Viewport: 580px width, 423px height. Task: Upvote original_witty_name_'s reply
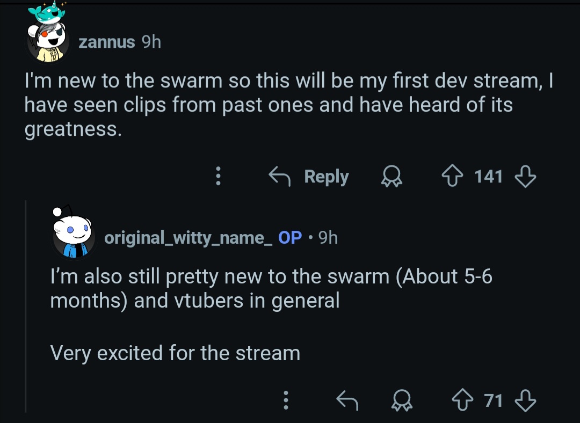point(462,400)
